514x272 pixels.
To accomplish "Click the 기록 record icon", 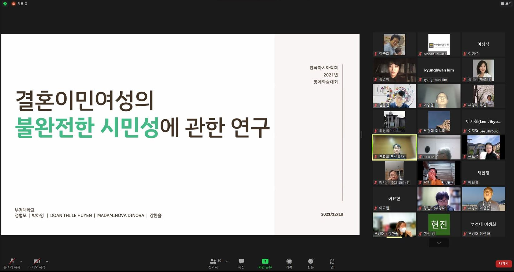I will coord(289,263).
